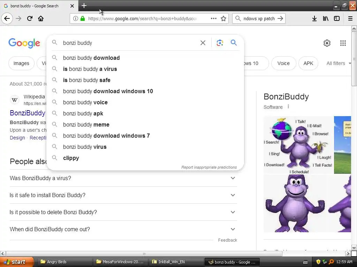
Task: Open the taskbar on-screen keyboard icon
Action: coord(305,262)
